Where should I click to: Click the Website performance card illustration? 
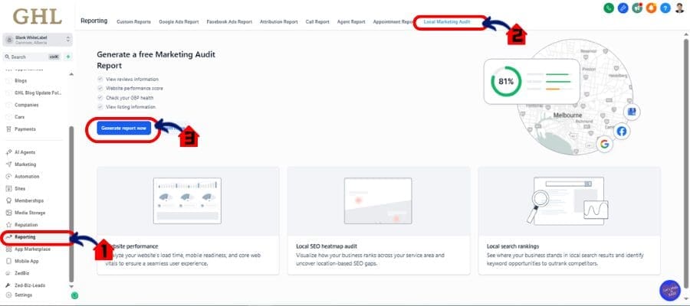tap(188, 201)
